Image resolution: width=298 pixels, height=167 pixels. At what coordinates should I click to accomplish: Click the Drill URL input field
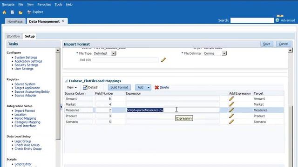coord(126,60)
